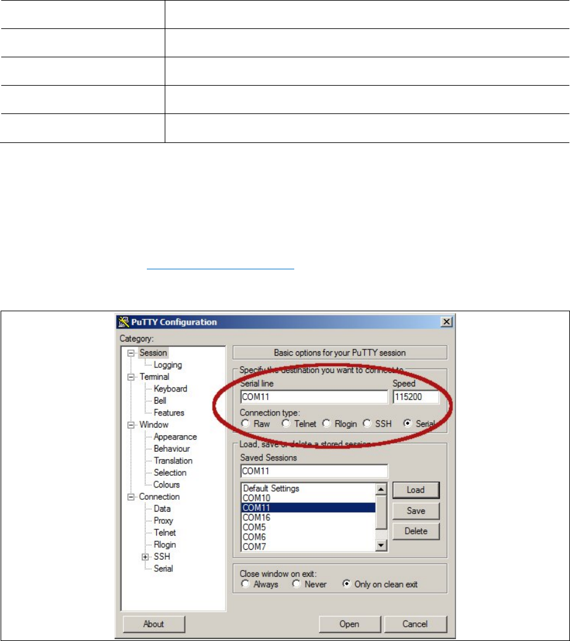
Task: Open the Features settings category
Action: pos(169,412)
